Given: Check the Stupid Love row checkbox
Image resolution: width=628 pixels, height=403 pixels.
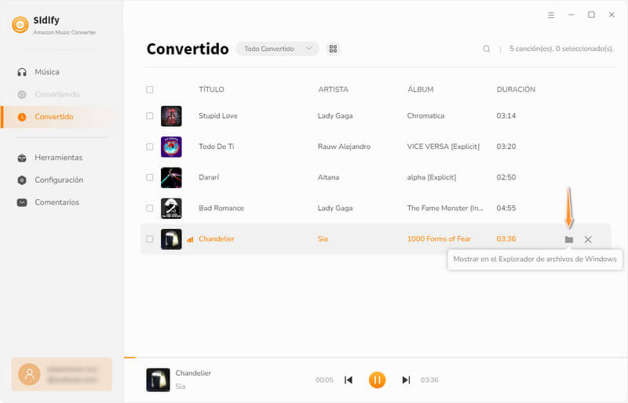Looking at the screenshot, I should coord(150,116).
